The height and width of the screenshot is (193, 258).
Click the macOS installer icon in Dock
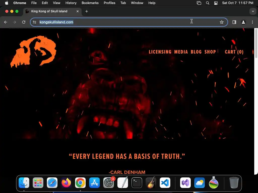(214, 183)
